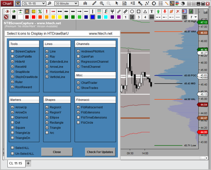Select the text T tool
This screenshot has height=170, width=211.
pos(152,11)
